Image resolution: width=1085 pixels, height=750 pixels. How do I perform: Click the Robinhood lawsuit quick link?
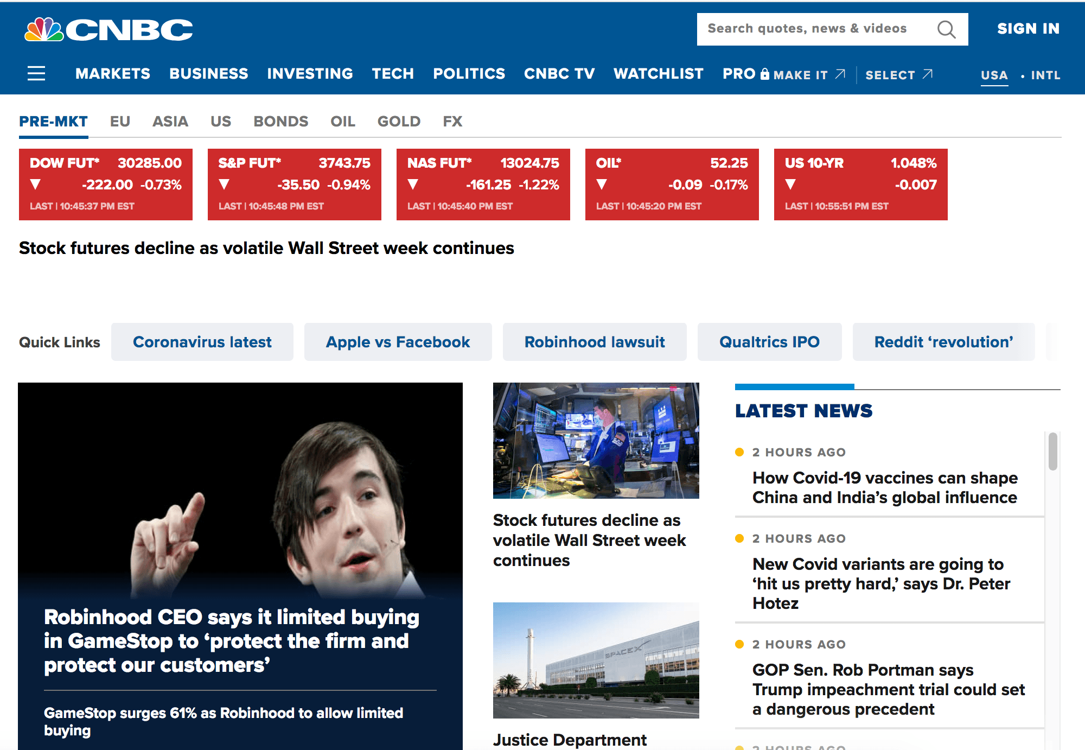coord(595,342)
